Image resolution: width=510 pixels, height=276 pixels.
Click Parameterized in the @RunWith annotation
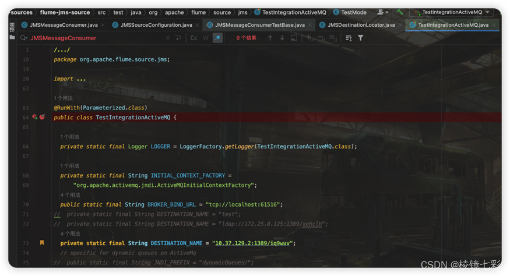104,108
